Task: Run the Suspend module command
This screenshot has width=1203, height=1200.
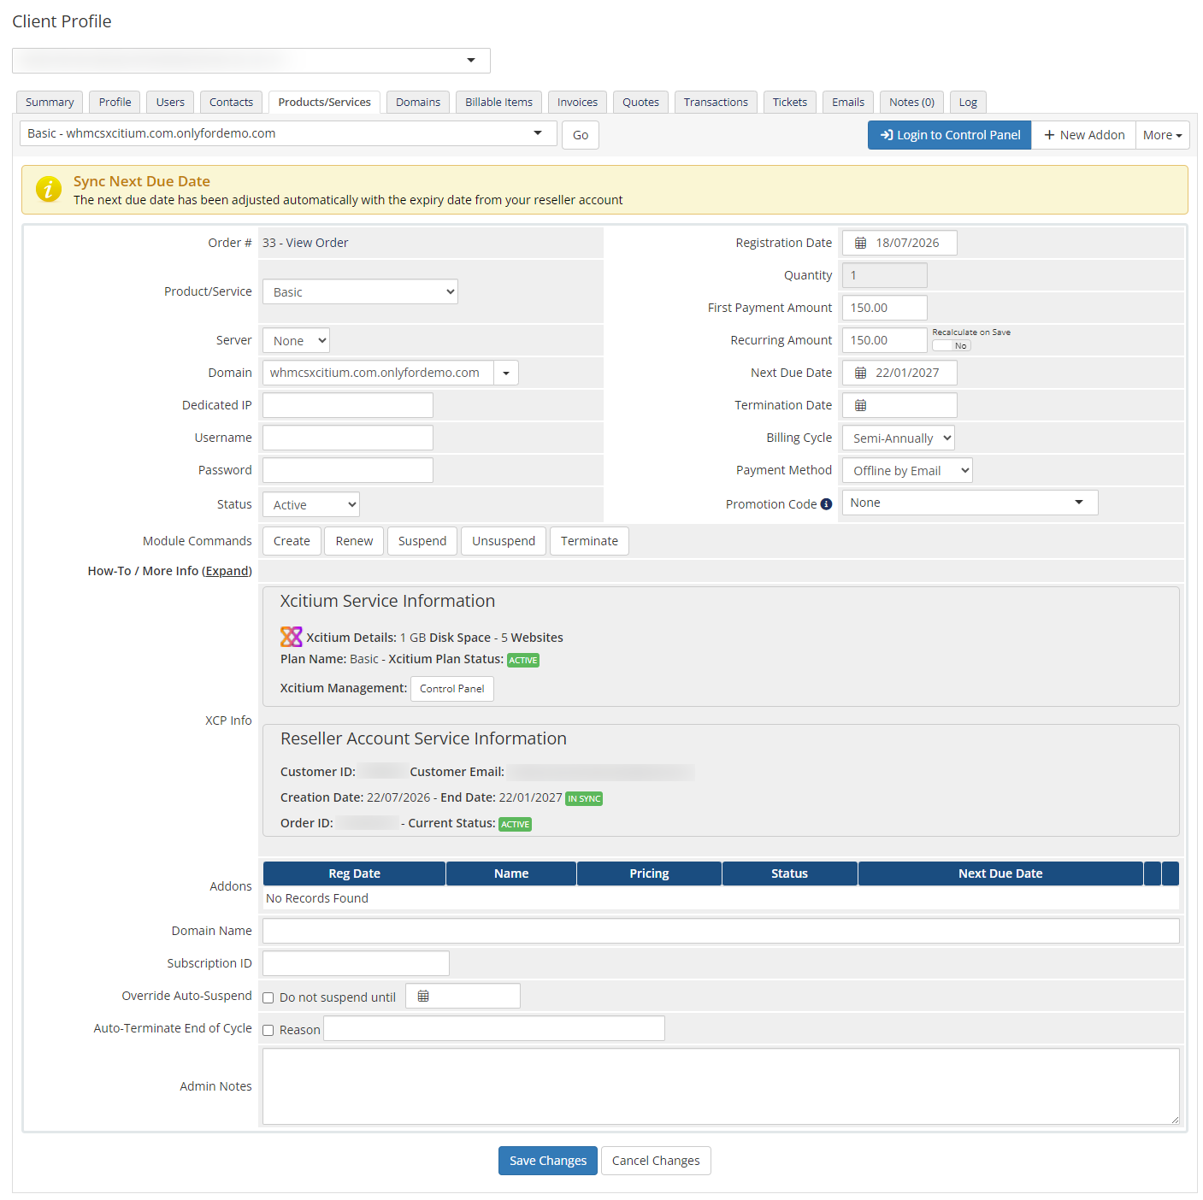Action: [x=422, y=541]
